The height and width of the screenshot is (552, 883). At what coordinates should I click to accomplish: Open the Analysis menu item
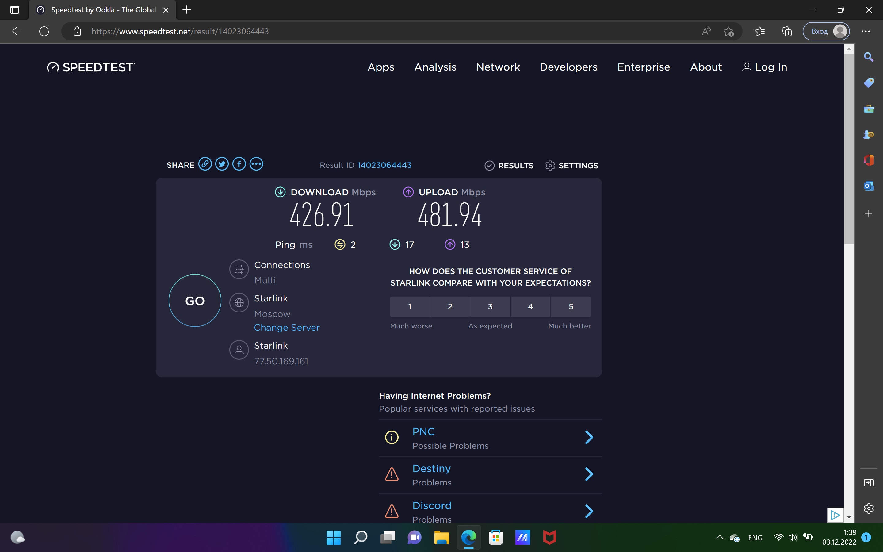435,67
